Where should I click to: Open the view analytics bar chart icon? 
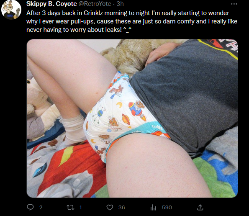point(153,207)
